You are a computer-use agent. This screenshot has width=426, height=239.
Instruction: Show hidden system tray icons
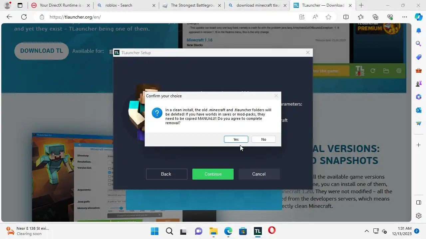click(x=367, y=231)
